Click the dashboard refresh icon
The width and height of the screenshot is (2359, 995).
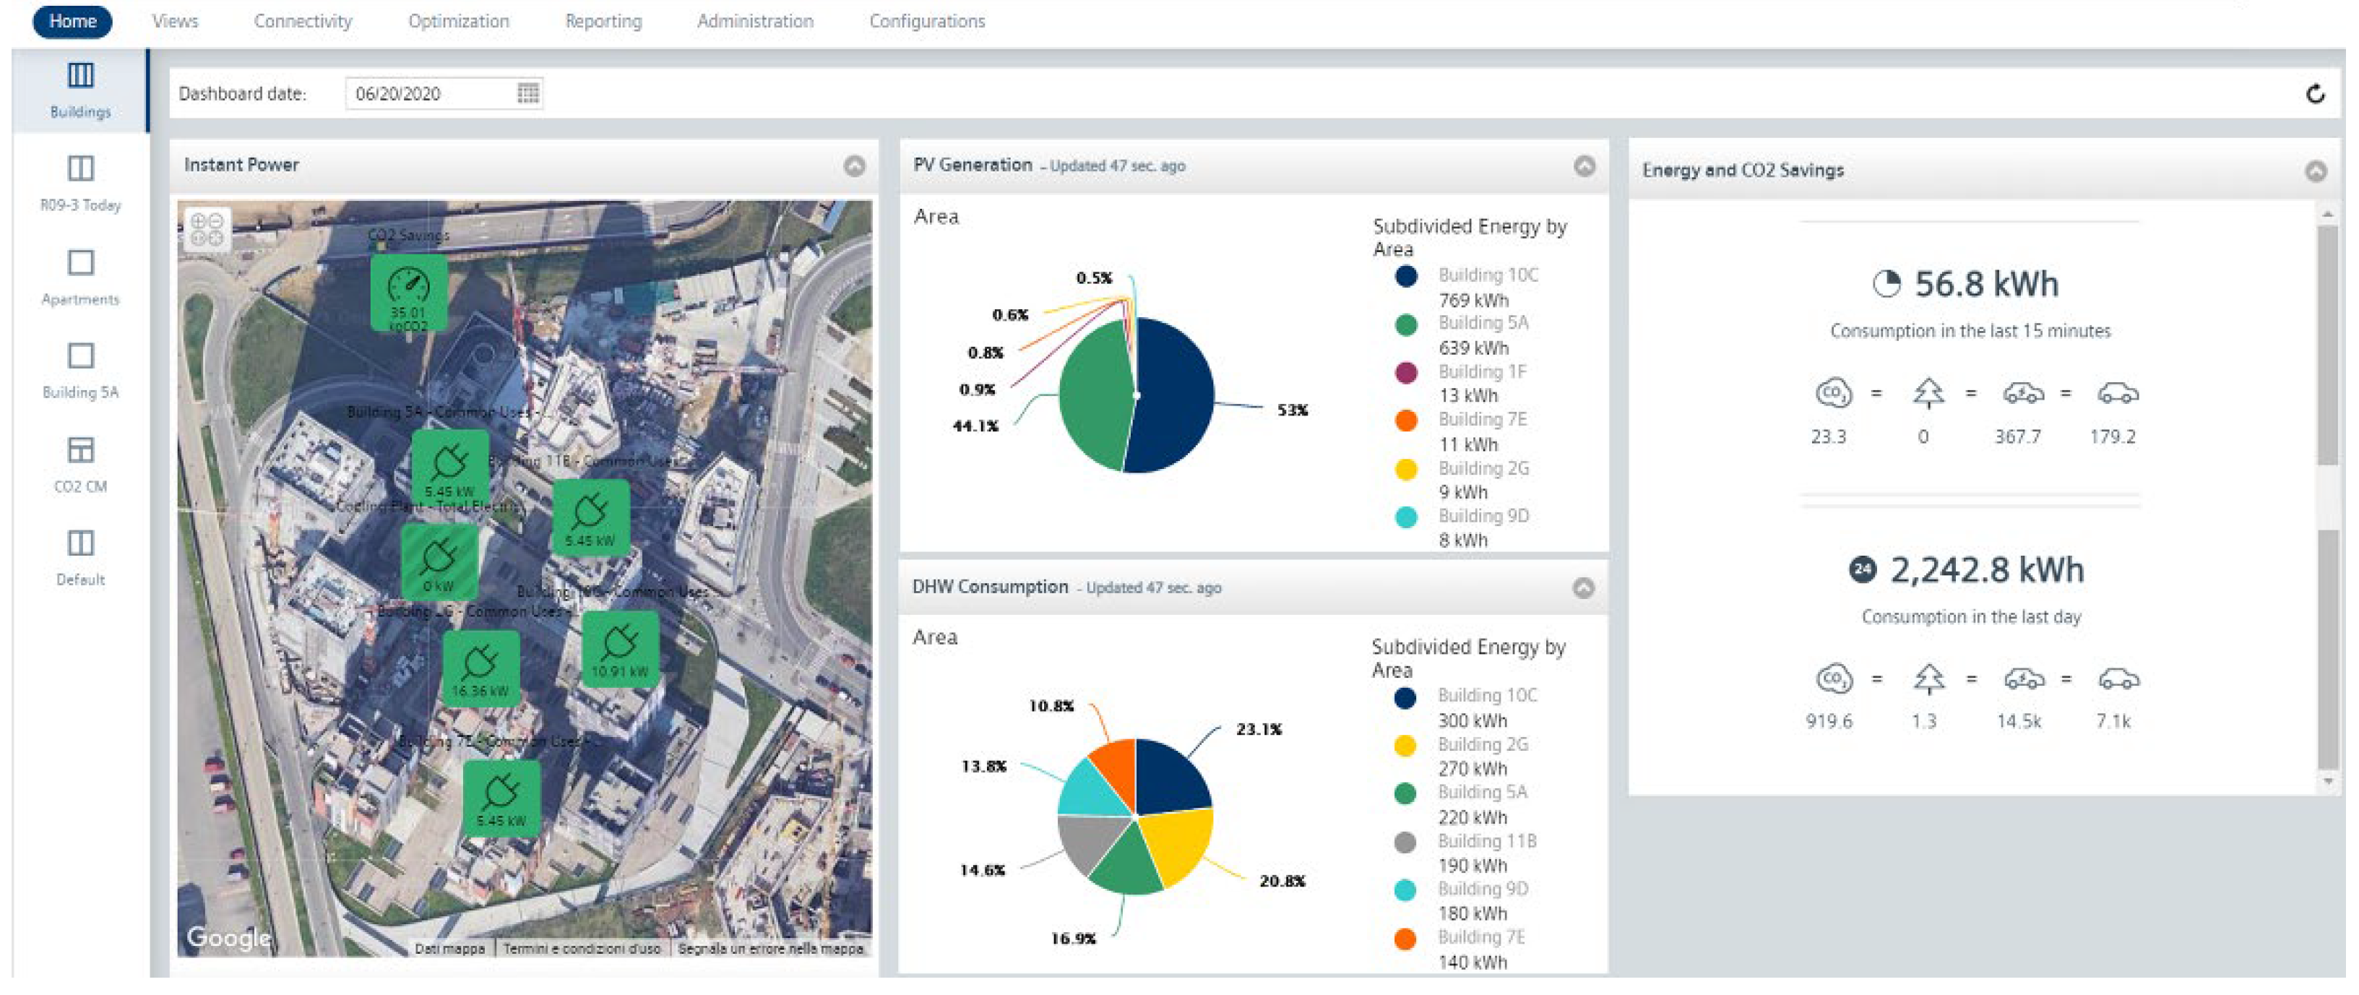pos(2315,93)
